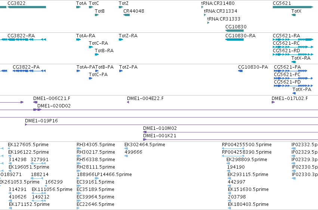This screenshot has width=318, height=210.
Task: Select the CG5621-PD protein label
Action: pyautogui.click(x=287, y=82)
